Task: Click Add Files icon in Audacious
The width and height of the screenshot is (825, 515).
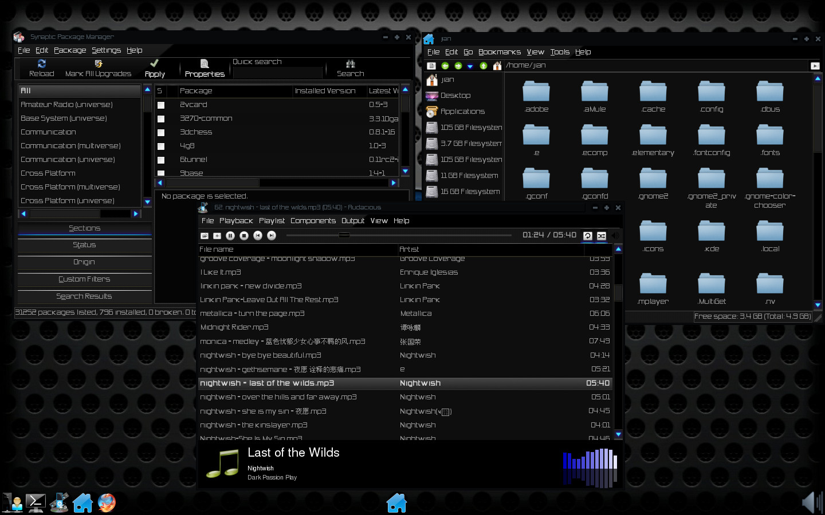Action: pyautogui.click(x=217, y=235)
